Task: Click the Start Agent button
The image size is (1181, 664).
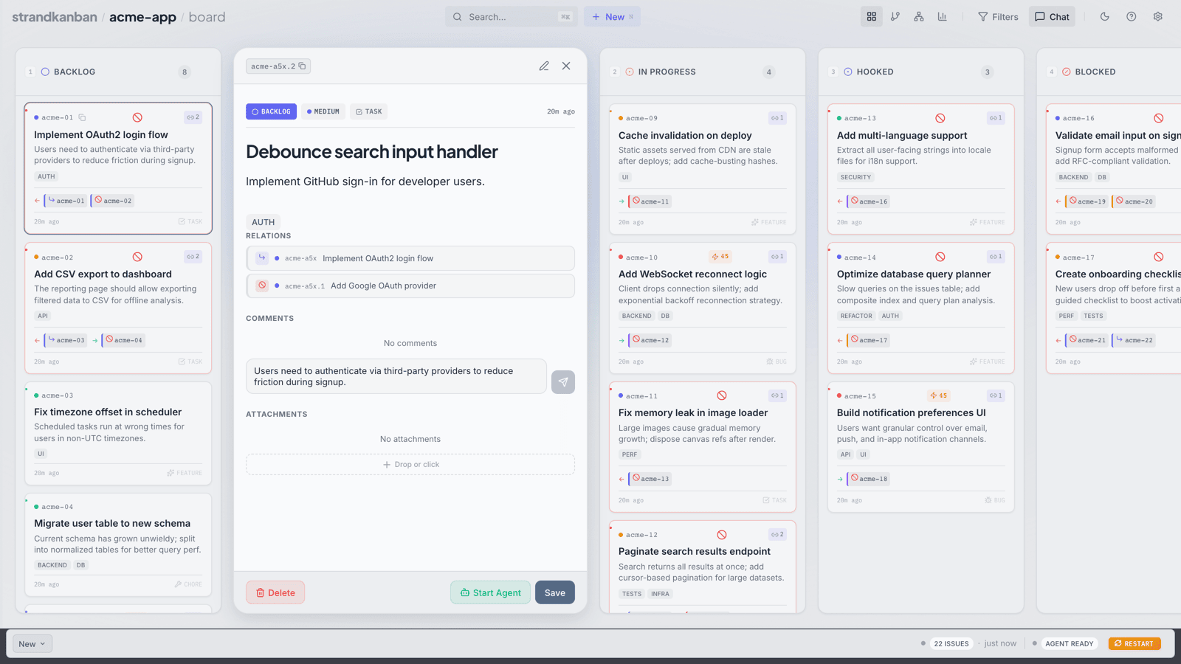Action: [x=490, y=592]
